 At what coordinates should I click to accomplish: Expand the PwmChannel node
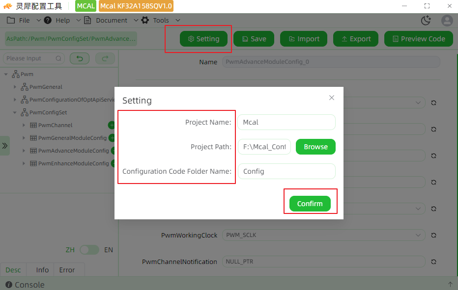click(24, 125)
